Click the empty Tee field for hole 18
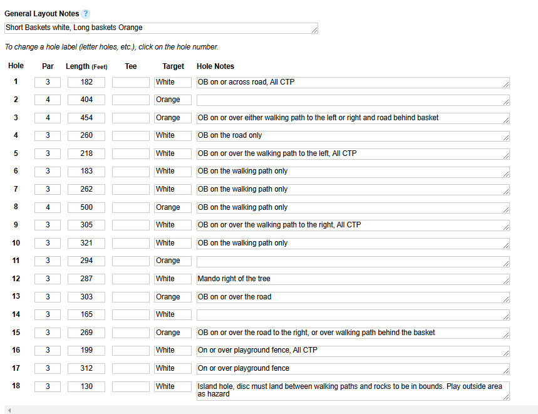The width and height of the screenshot is (538, 414). tap(131, 386)
